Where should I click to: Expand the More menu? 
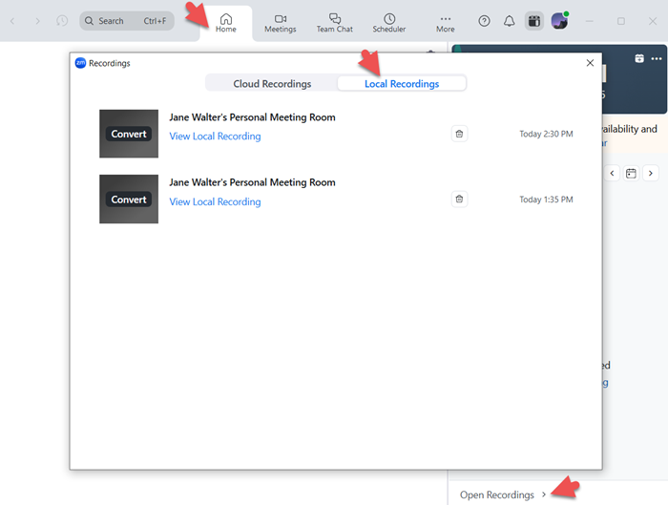click(445, 22)
